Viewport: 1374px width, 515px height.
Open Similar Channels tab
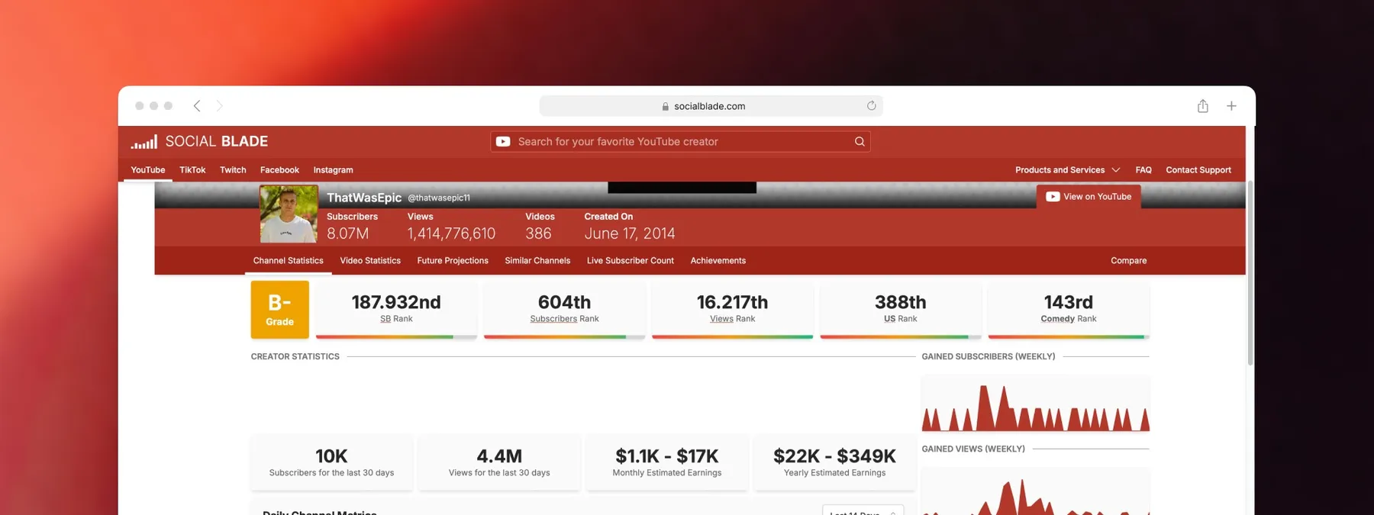(537, 260)
